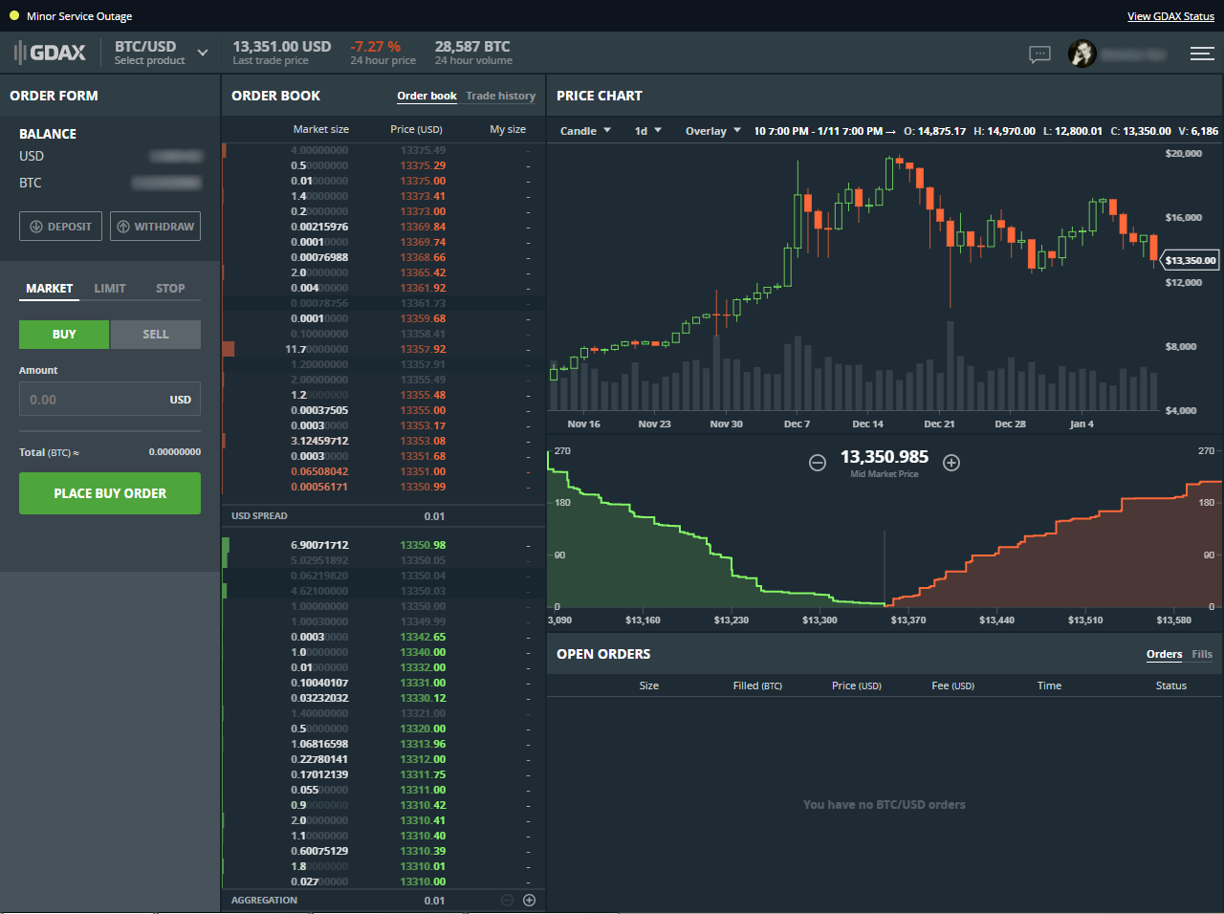This screenshot has height=914, width=1224.
Task: Open the Candle chart type dropdown
Action: click(585, 131)
